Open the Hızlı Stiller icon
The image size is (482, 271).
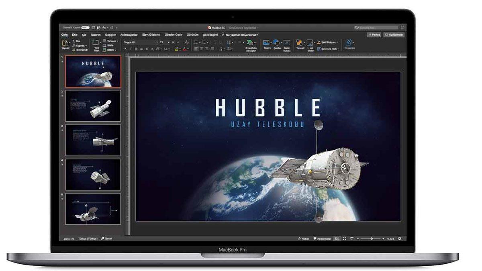(x=310, y=43)
